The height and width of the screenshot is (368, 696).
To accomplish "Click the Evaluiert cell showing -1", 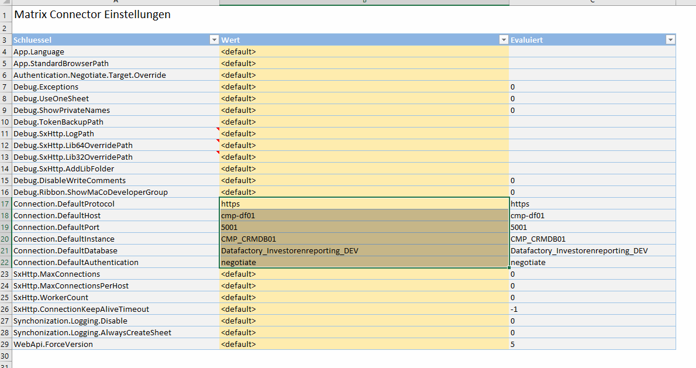I will pos(592,309).
